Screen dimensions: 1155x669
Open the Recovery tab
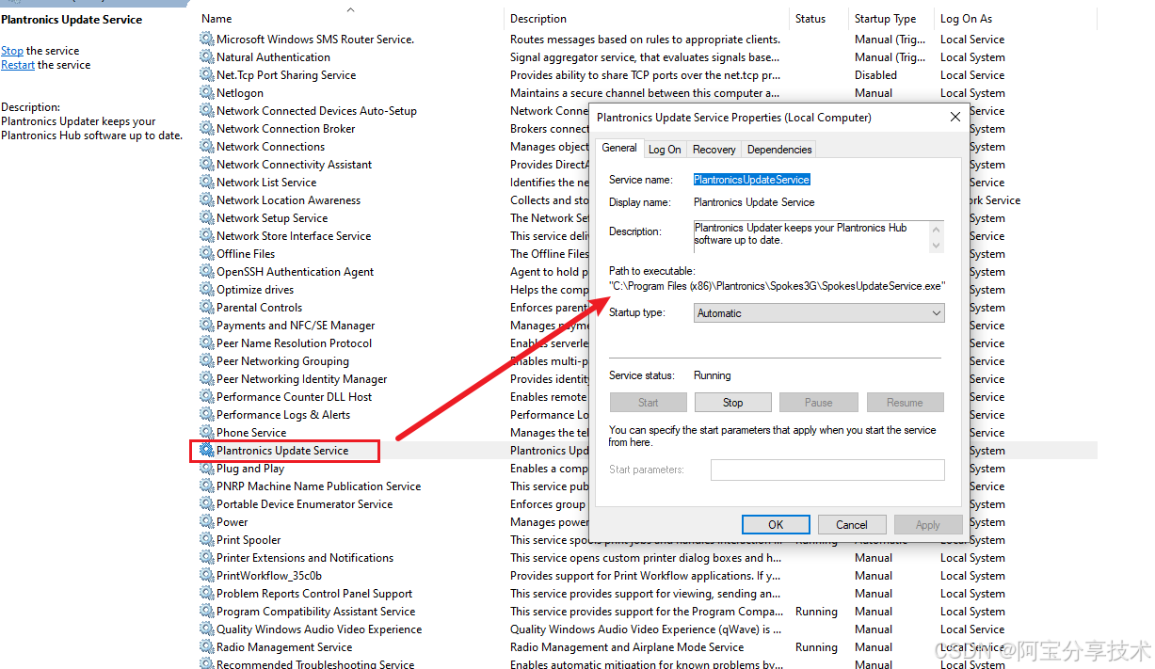(714, 150)
